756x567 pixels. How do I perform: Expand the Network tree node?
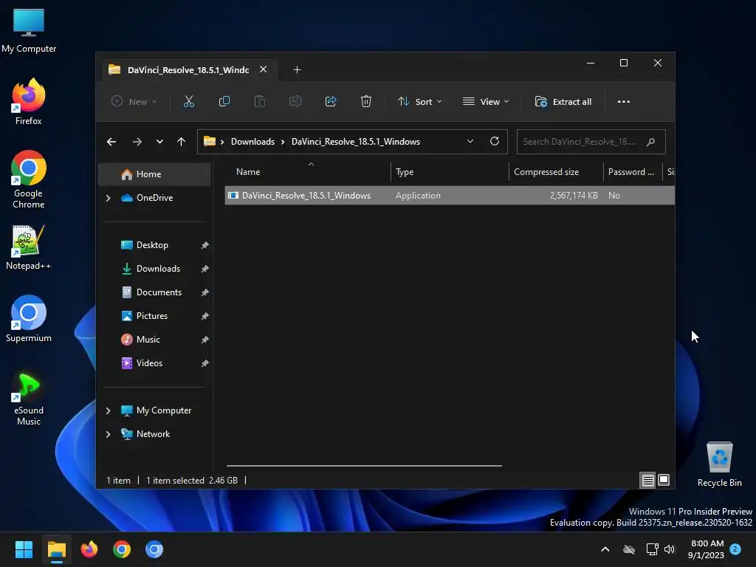[x=108, y=434]
